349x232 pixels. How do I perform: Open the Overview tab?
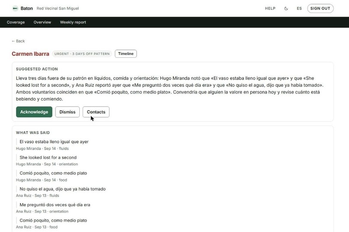[42, 22]
